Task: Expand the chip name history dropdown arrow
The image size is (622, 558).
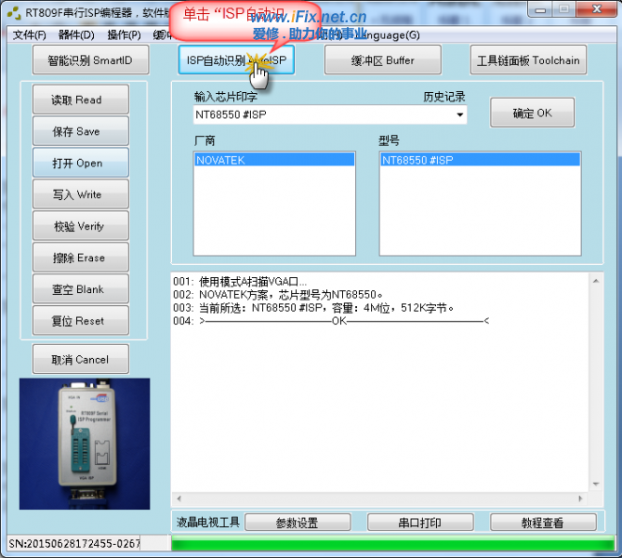Action: click(459, 115)
